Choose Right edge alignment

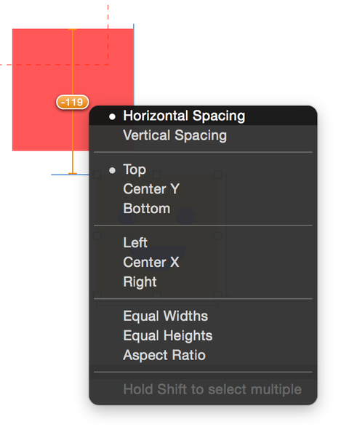click(x=203, y=282)
